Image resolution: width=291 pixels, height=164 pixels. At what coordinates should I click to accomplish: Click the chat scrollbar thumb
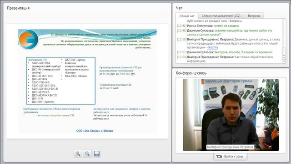(284, 51)
